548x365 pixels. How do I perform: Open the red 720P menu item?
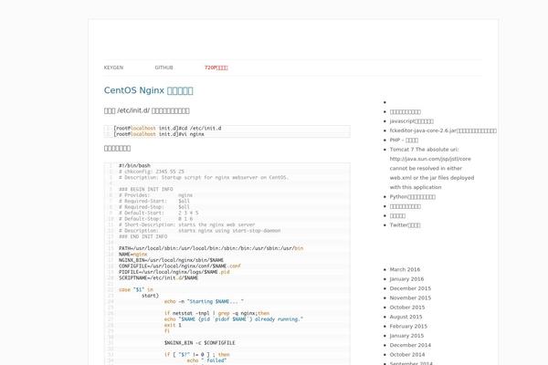pyautogui.click(x=216, y=68)
